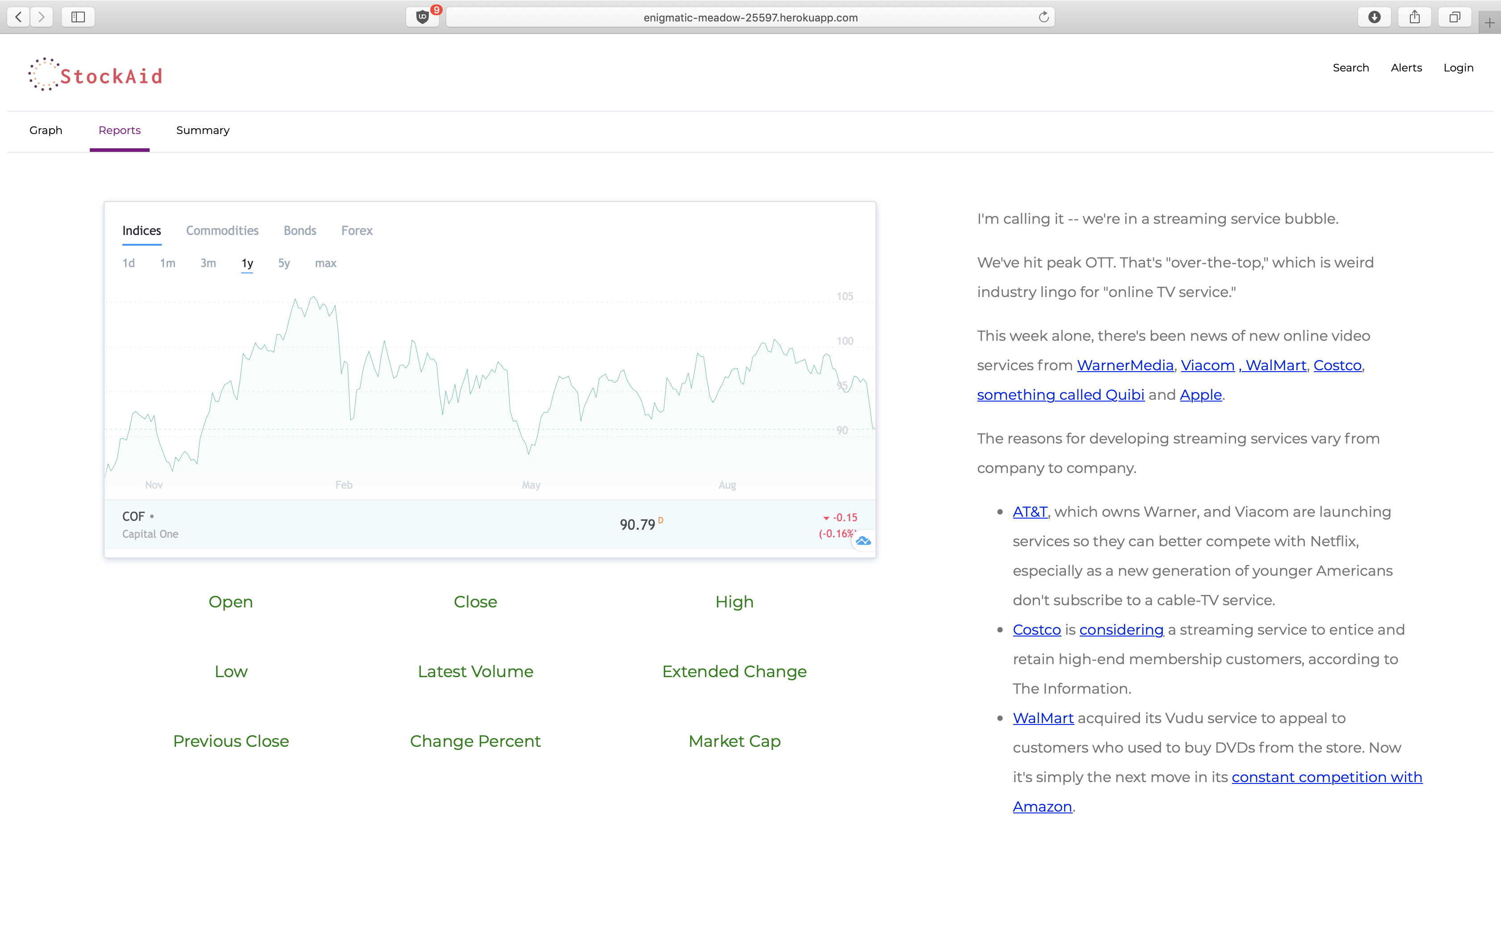Switch to the Summary tab
The image size is (1501, 938).
(203, 130)
